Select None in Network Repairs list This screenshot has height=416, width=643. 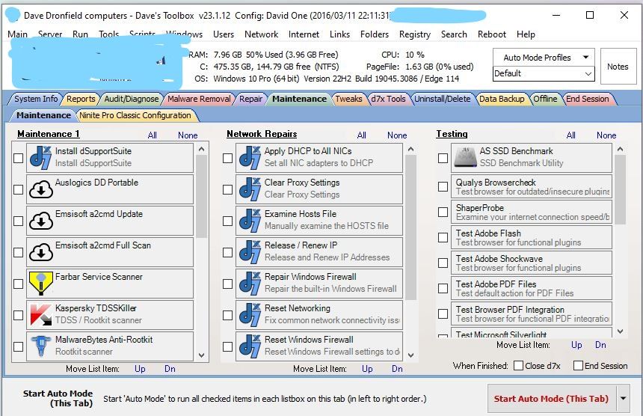[397, 135]
